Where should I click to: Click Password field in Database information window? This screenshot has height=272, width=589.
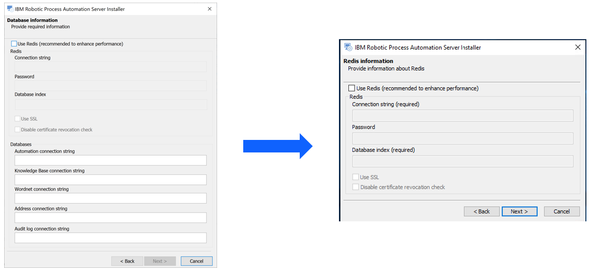pyautogui.click(x=110, y=86)
